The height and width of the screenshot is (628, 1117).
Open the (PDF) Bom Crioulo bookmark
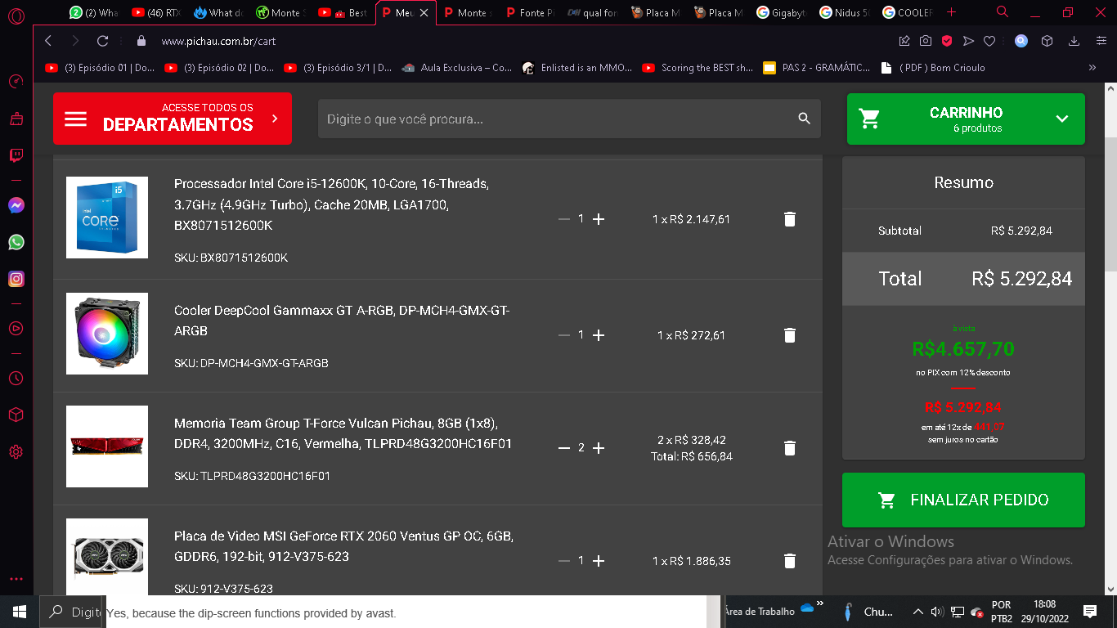click(933, 68)
